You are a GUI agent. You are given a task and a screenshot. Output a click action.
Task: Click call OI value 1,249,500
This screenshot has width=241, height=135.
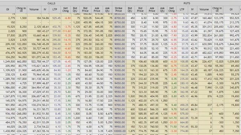pyautogui.click(x=9, y=61)
